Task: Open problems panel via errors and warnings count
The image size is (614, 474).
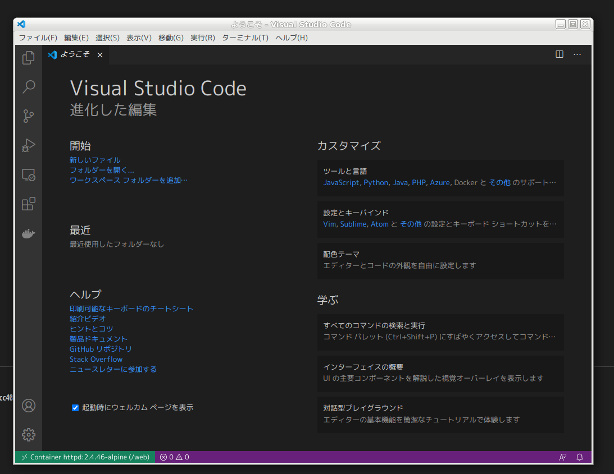Action: click(175, 457)
